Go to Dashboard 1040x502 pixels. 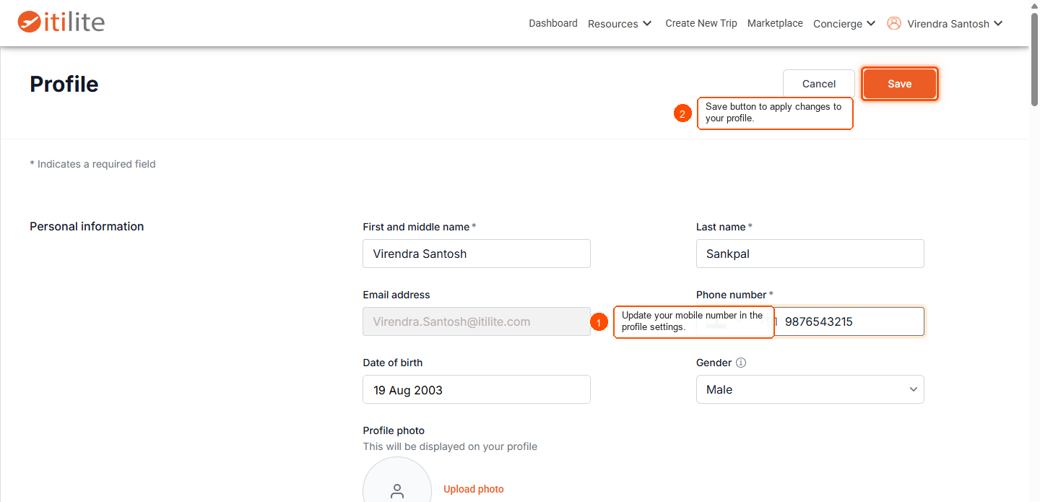click(553, 23)
